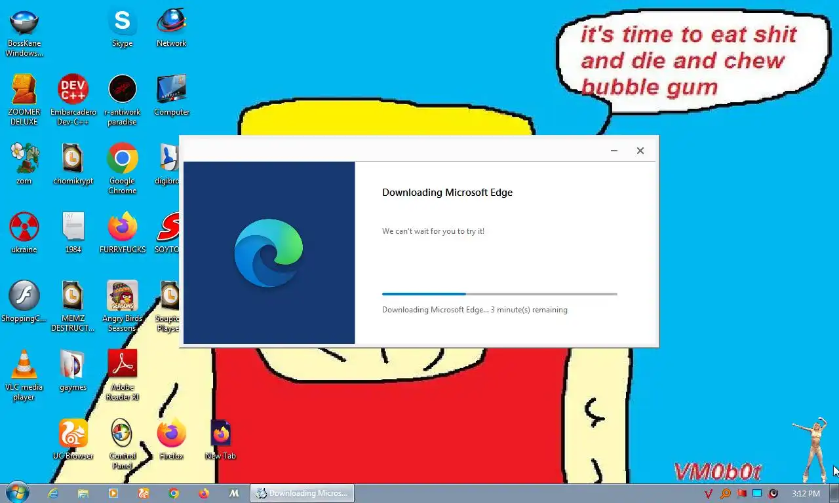Open Windows Explorer folder in taskbar
839x503 pixels.
pyautogui.click(x=83, y=493)
